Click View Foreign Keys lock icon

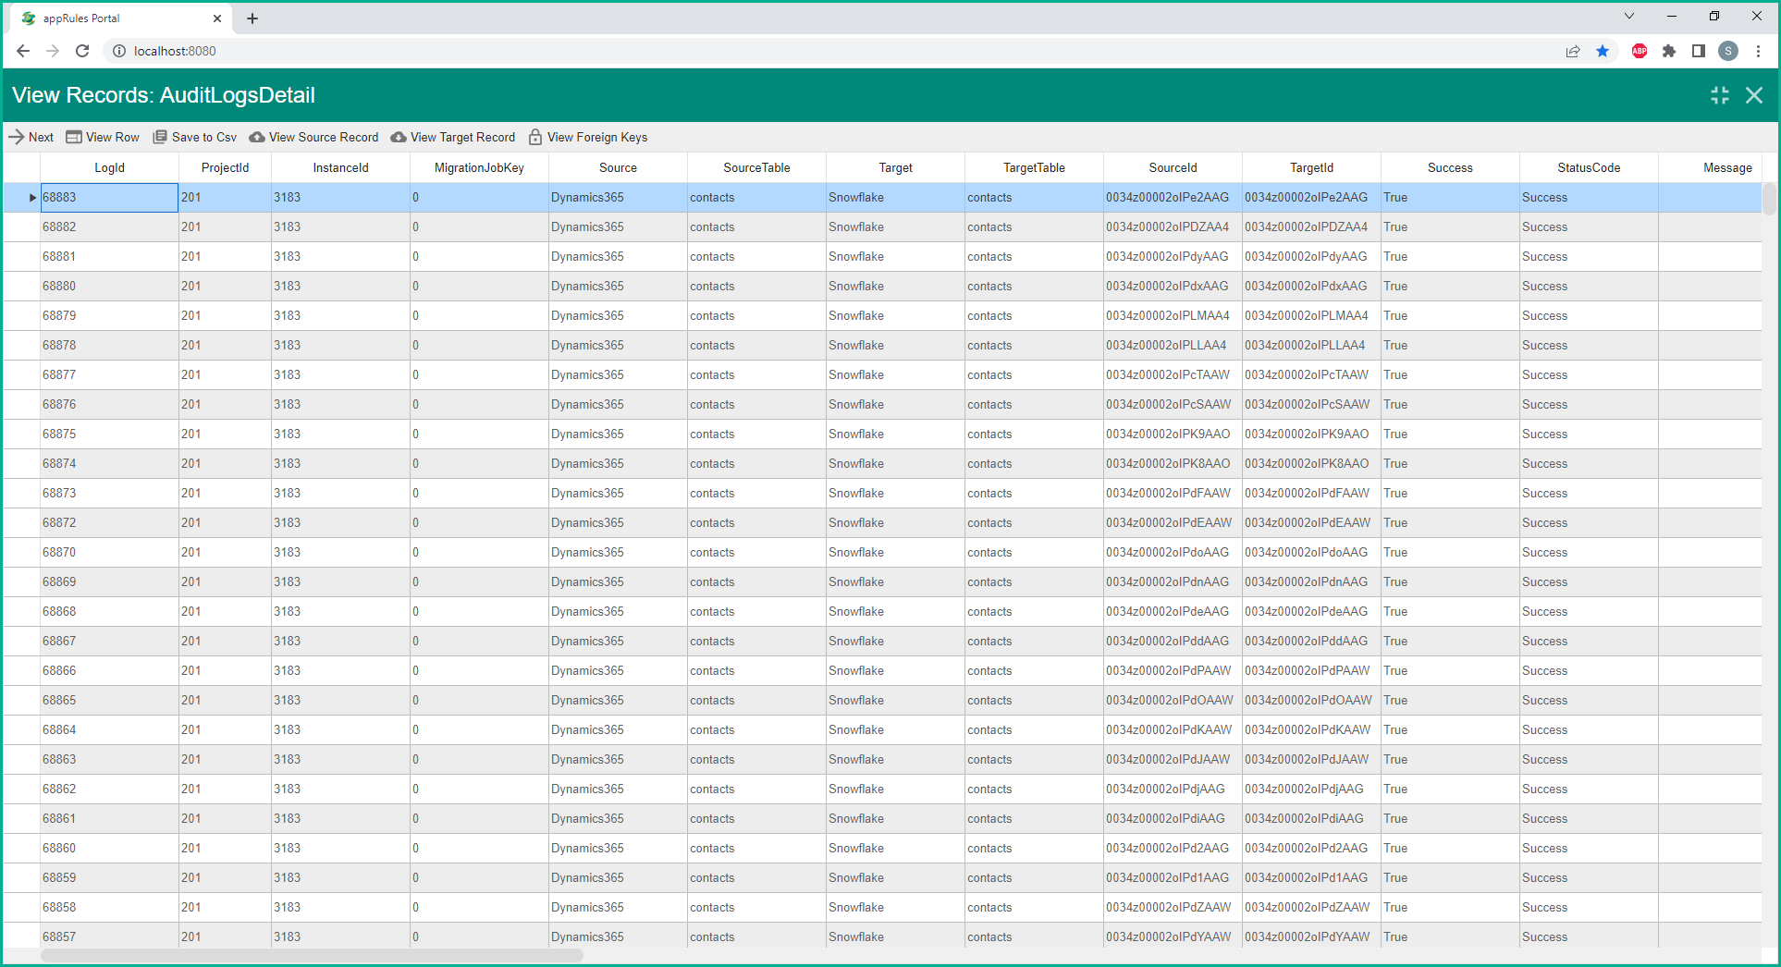coord(535,137)
